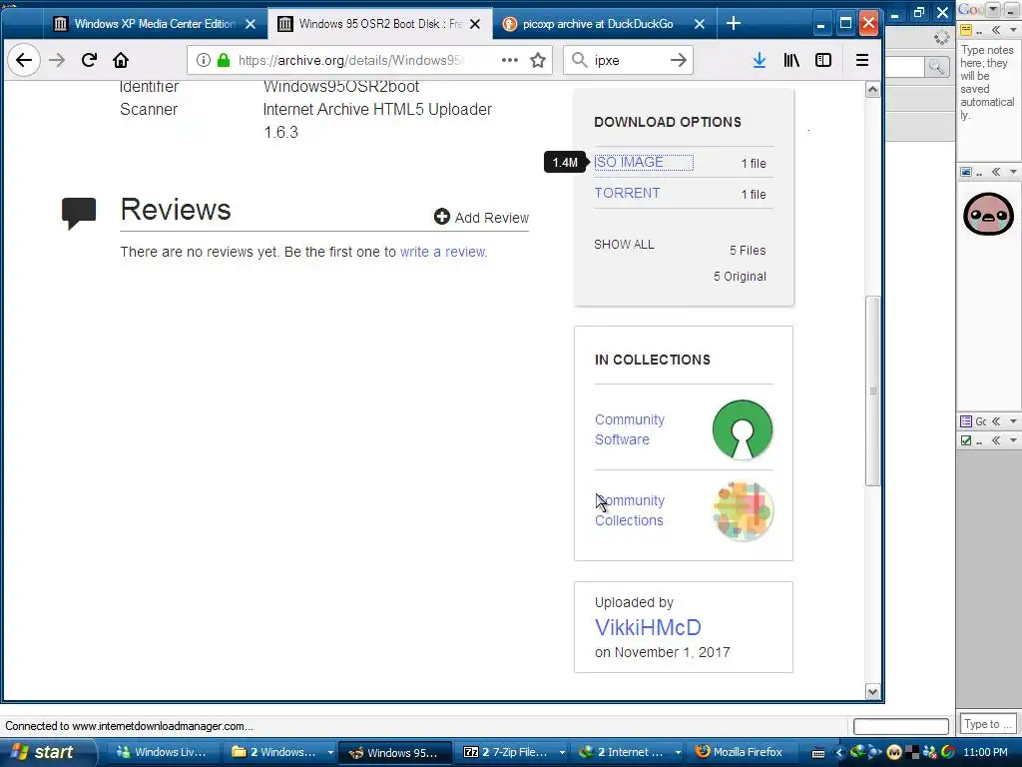
Task: Click the page scrollbar down arrow
Action: click(x=872, y=692)
